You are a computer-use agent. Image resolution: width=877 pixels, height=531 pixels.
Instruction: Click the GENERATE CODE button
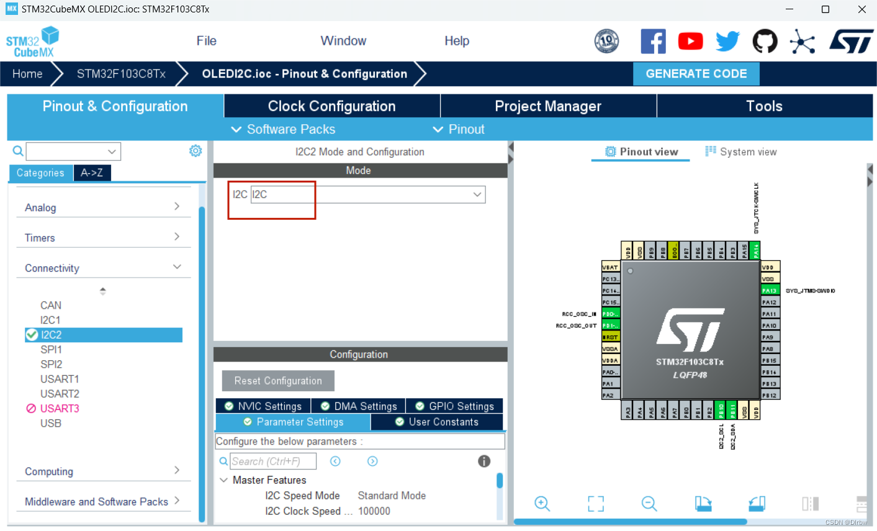click(x=696, y=74)
